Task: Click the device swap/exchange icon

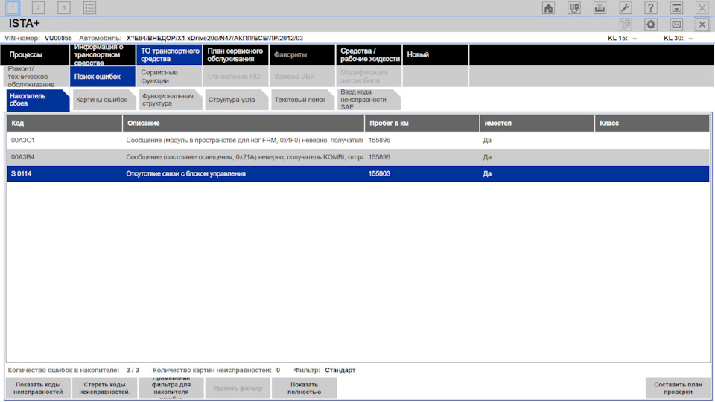Action: pos(574,7)
